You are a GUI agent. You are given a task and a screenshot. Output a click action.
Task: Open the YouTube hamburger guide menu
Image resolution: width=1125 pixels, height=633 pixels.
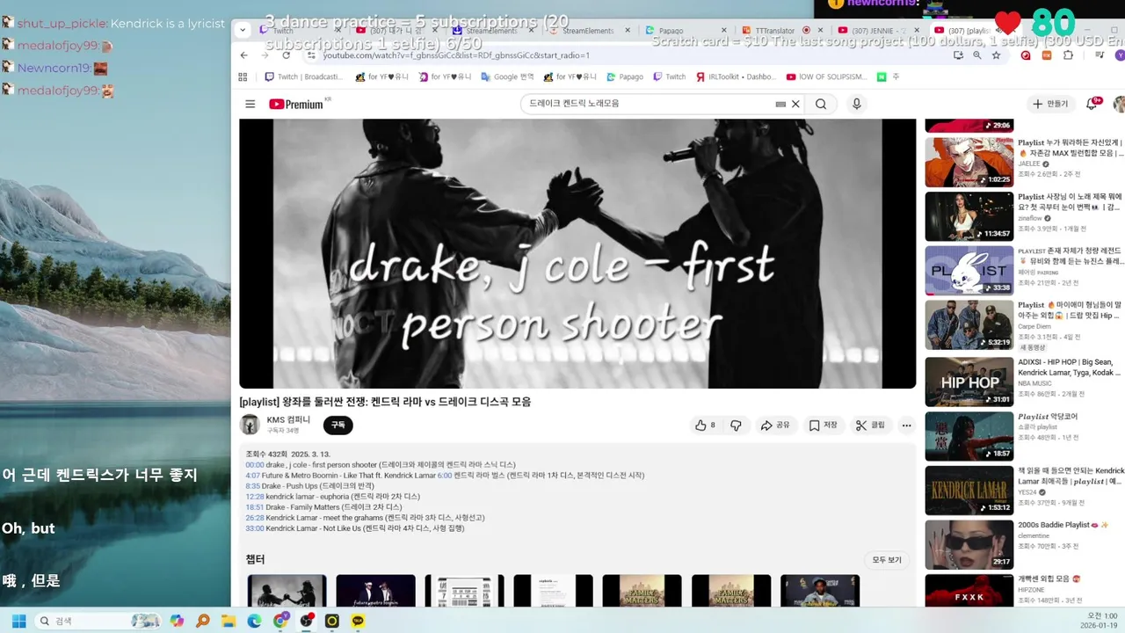tap(250, 104)
